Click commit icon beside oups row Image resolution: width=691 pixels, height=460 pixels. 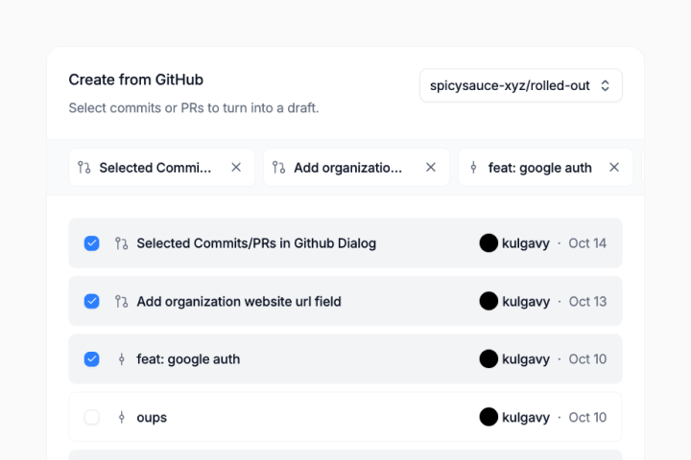[122, 418]
